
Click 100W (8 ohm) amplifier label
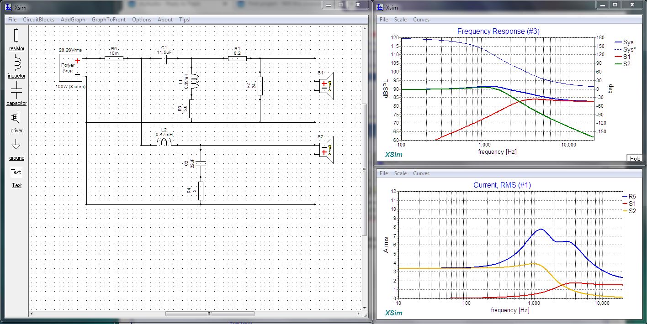tap(70, 86)
